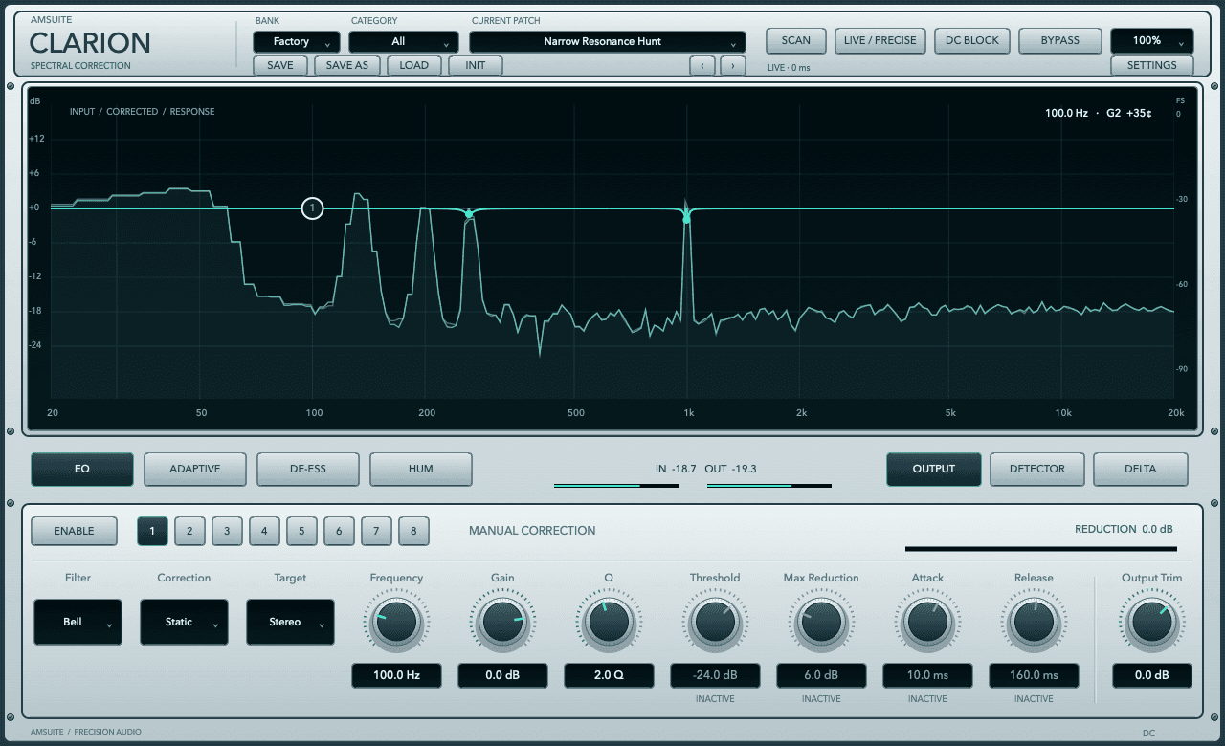The height and width of the screenshot is (746, 1225).
Task: Switch to the EQ tab
Action: tap(82, 469)
